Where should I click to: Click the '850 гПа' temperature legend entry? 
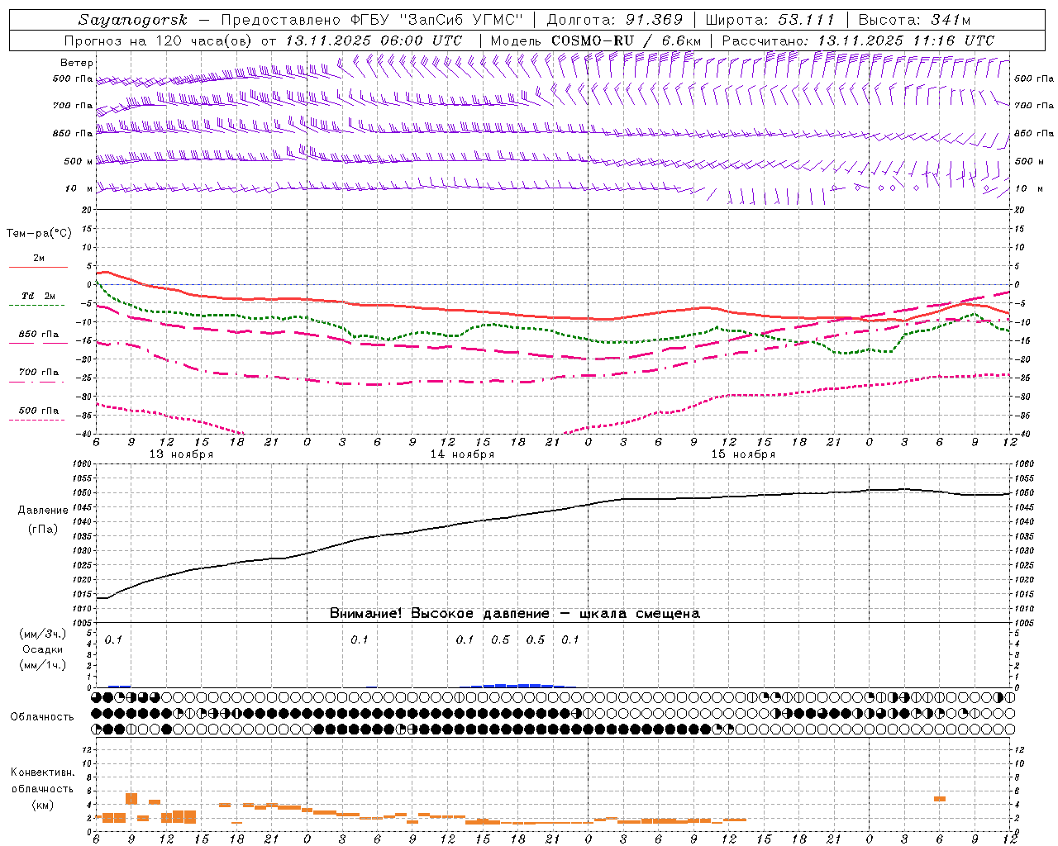click(38, 335)
